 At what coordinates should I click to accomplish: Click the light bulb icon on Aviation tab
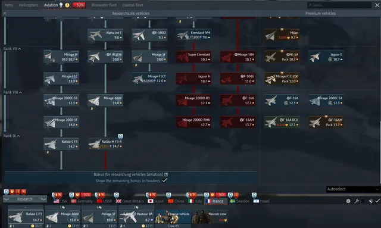click(61, 5)
